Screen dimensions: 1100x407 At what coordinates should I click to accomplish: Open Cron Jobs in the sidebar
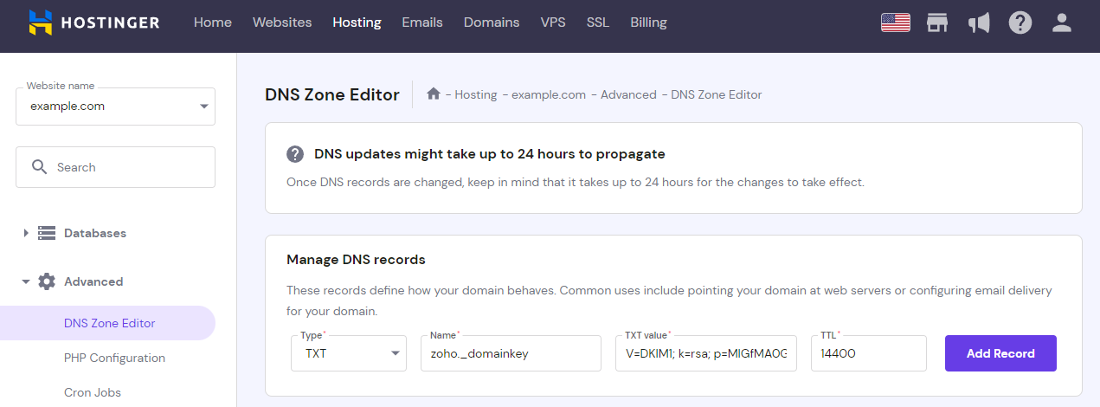tap(93, 392)
